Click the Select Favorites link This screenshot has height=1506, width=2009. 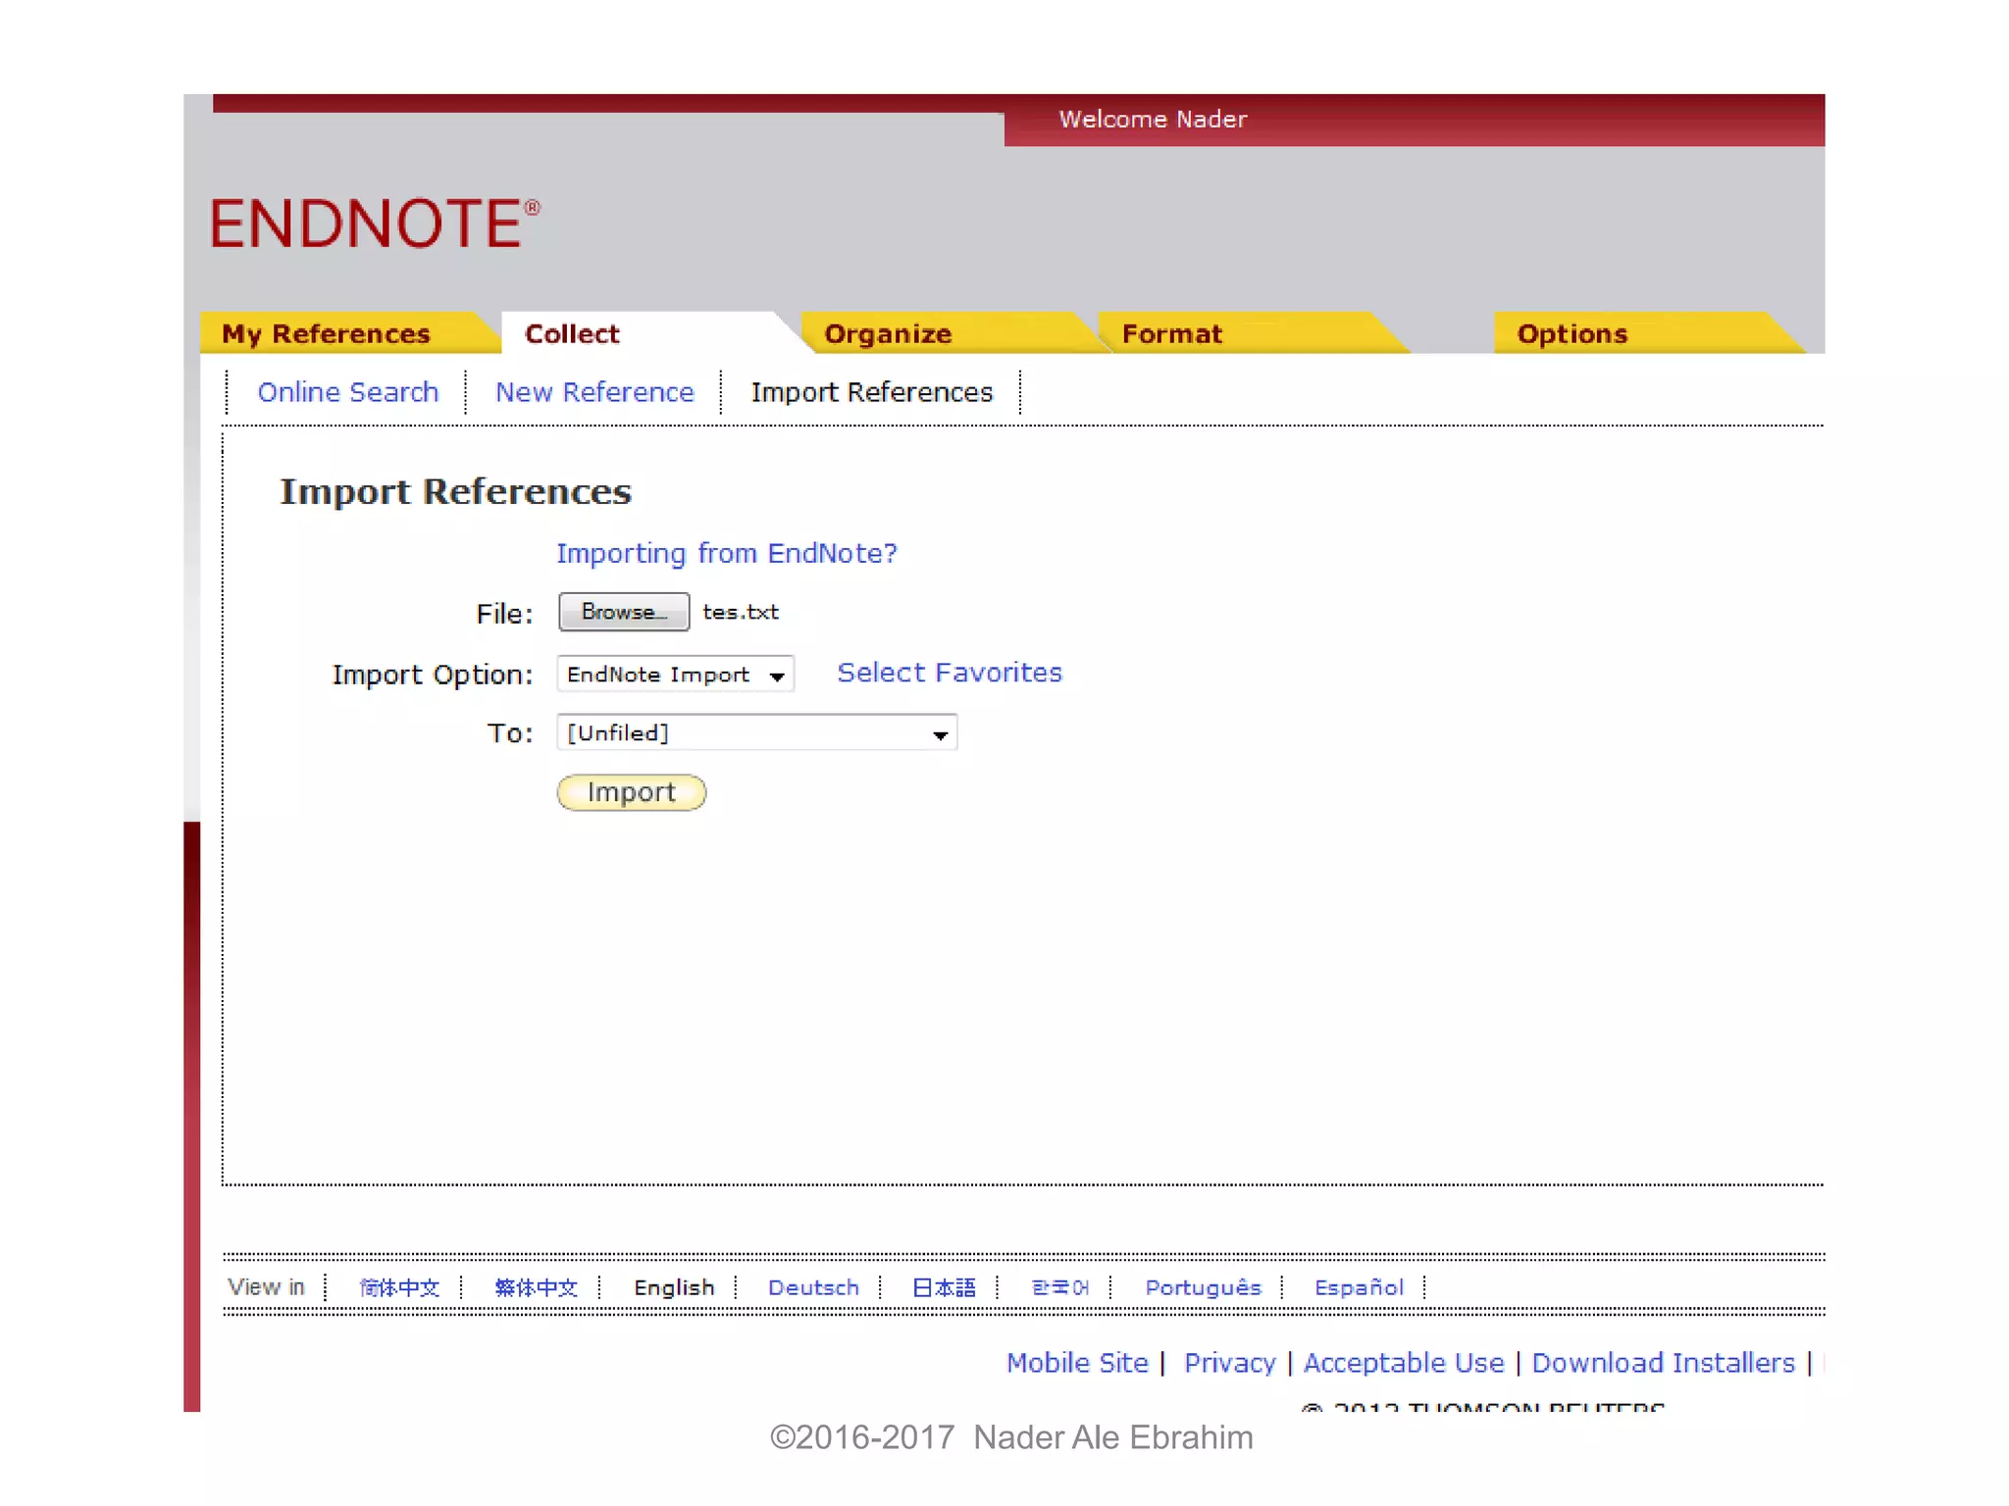coord(949,673)
